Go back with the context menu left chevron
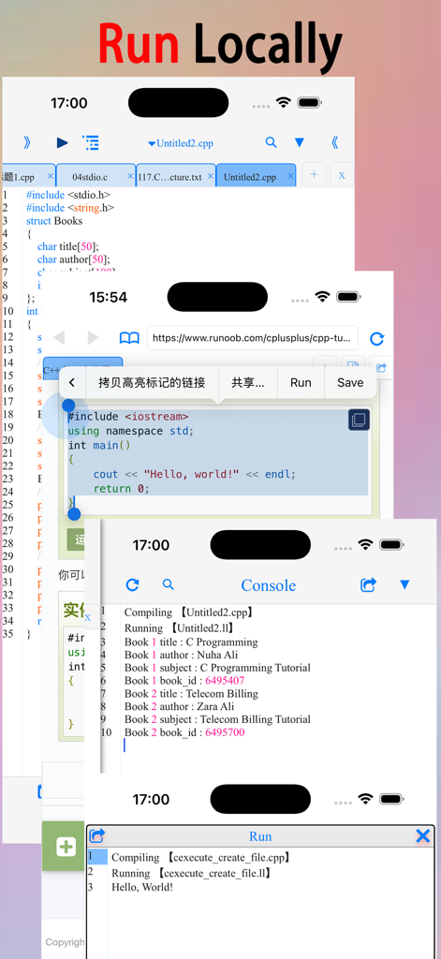This screenshot has height=959, width=441. click(72, 383)
